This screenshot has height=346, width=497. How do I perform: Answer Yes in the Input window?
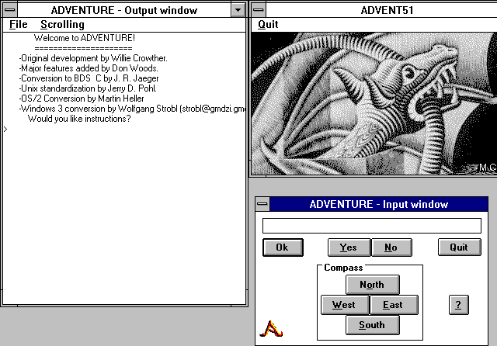point(349,247)
